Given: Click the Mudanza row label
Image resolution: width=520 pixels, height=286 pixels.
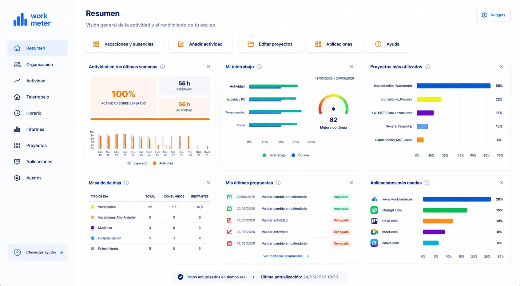Looking at the screenshot, I should (x=105, y=228).
